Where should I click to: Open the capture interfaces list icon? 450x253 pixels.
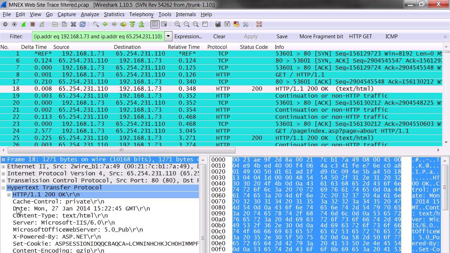[5, 24]
